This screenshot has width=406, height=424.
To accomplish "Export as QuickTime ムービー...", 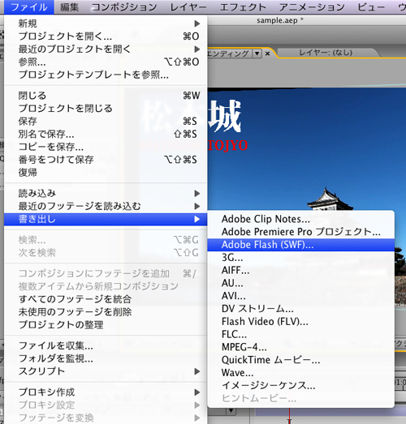I will click(x=301, y=360).
